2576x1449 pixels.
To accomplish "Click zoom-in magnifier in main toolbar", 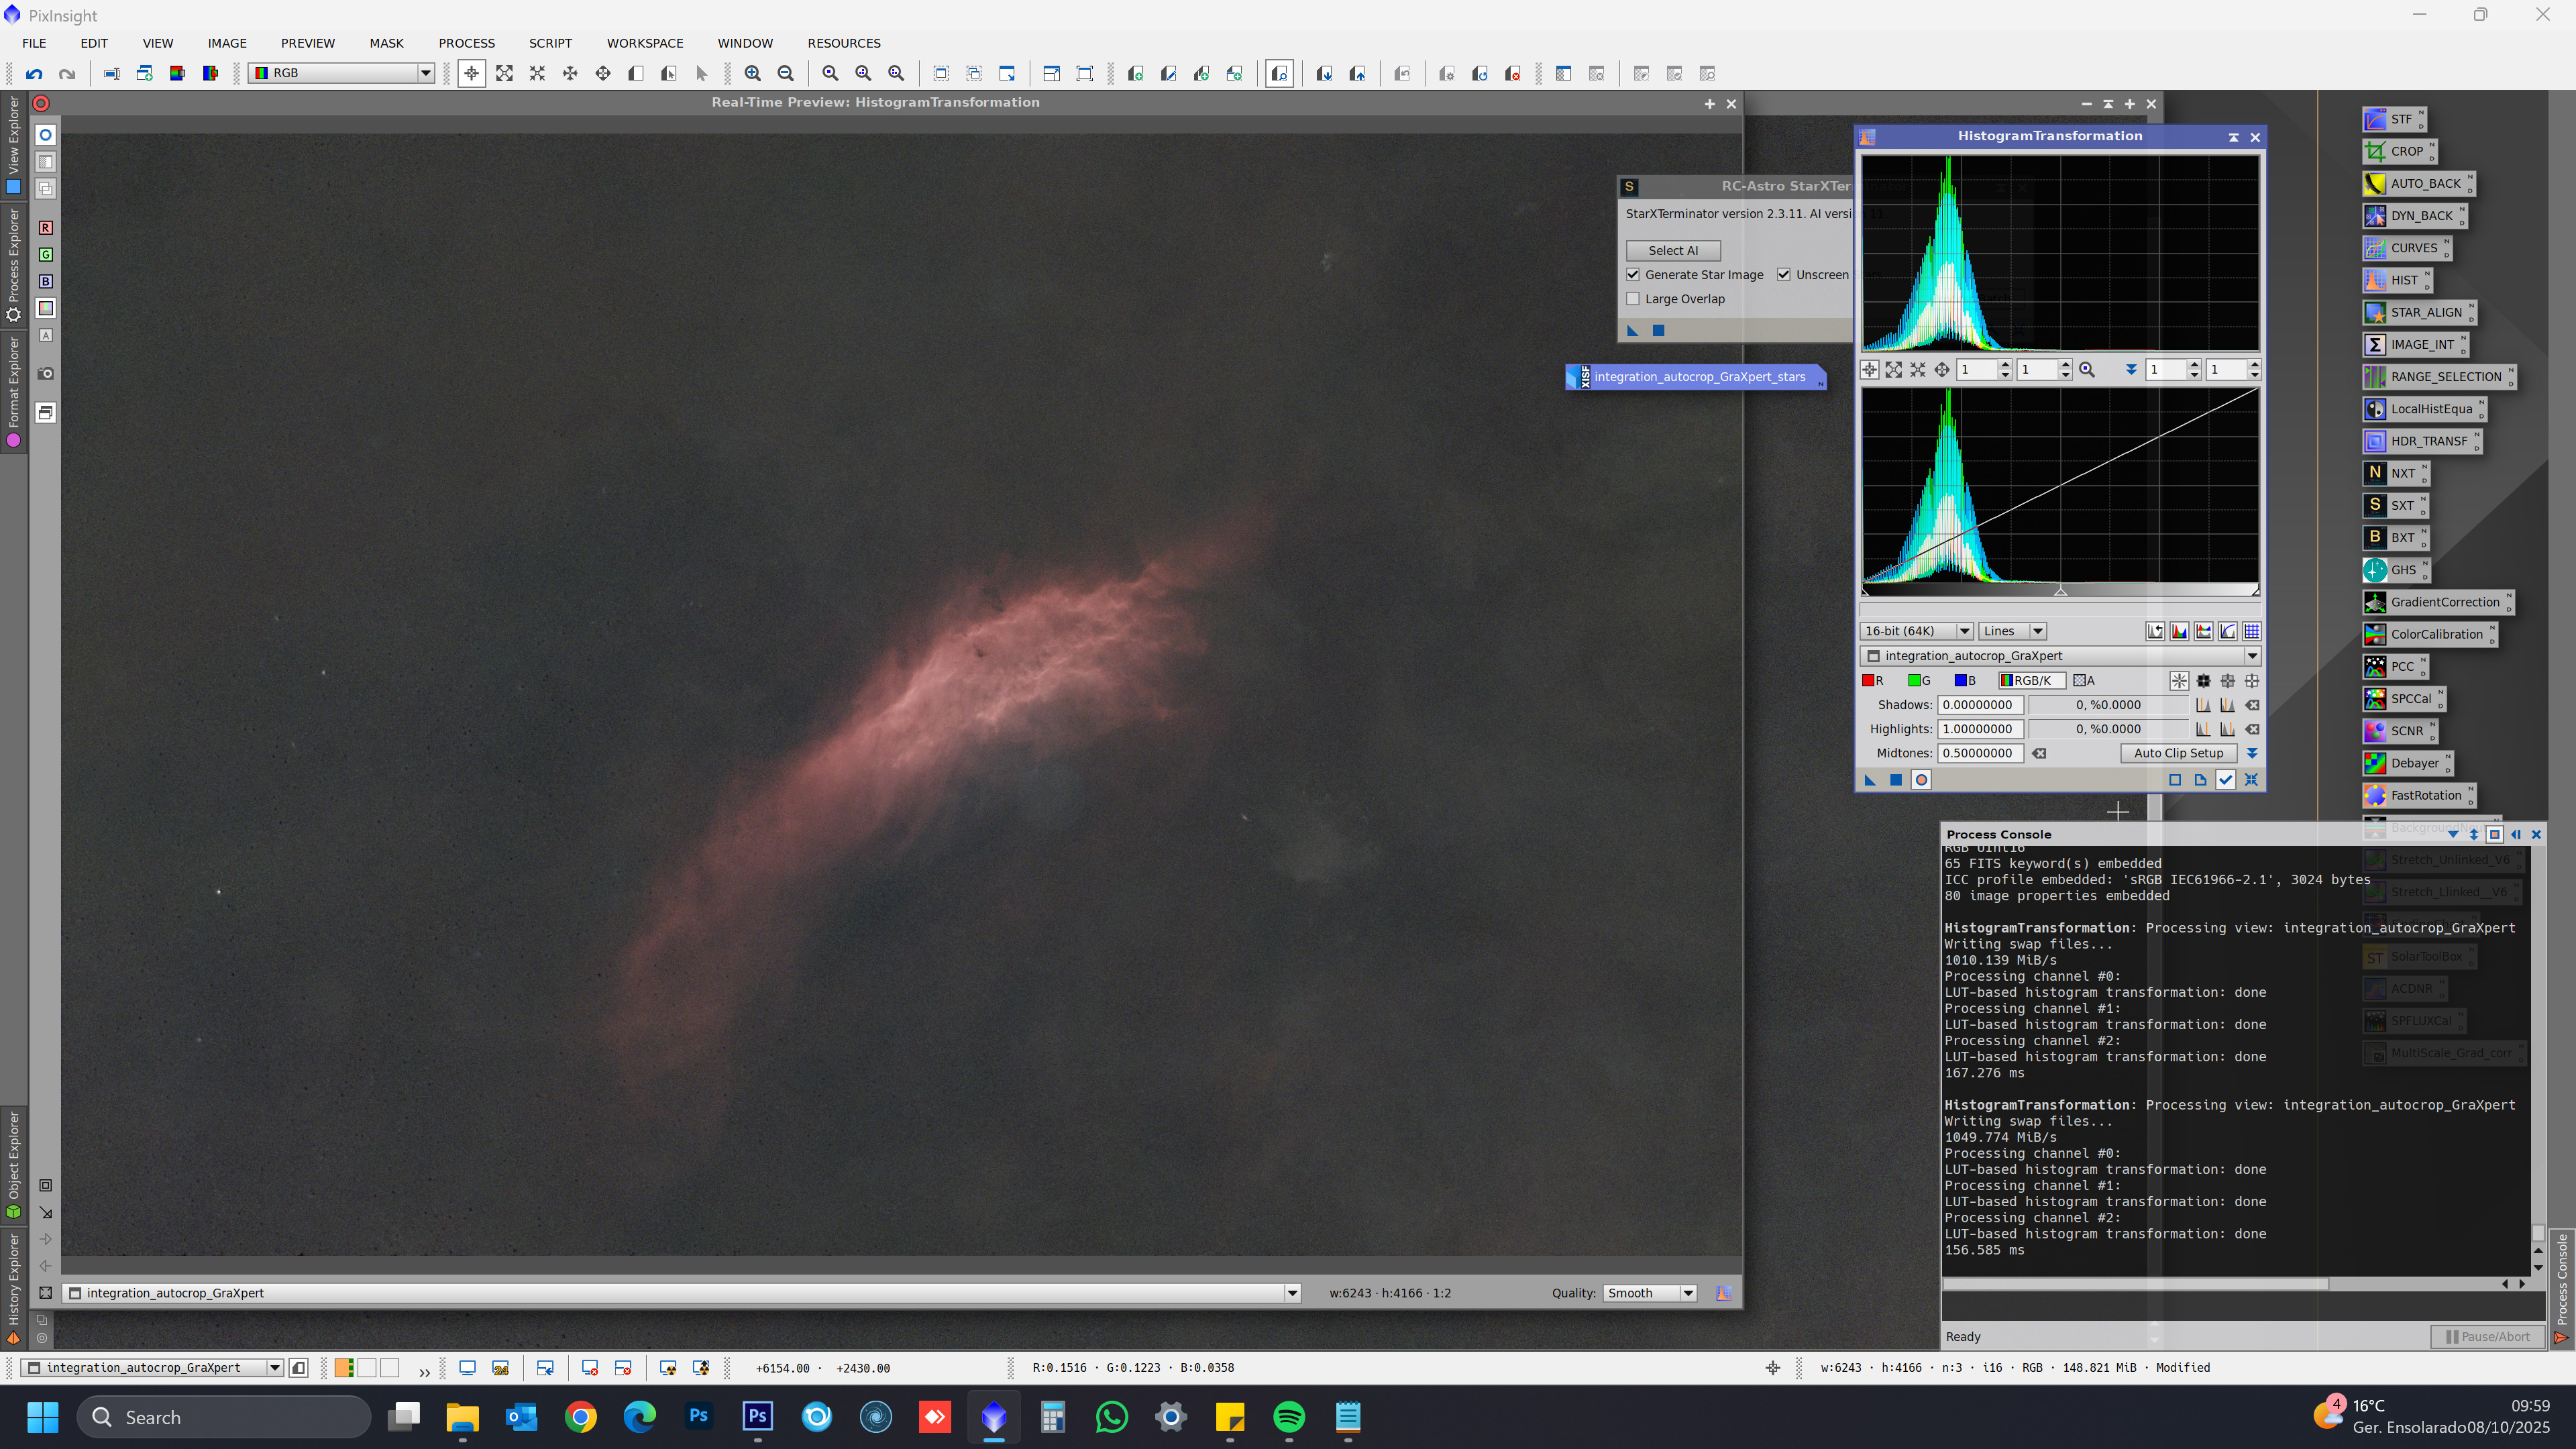I will 753,74.
